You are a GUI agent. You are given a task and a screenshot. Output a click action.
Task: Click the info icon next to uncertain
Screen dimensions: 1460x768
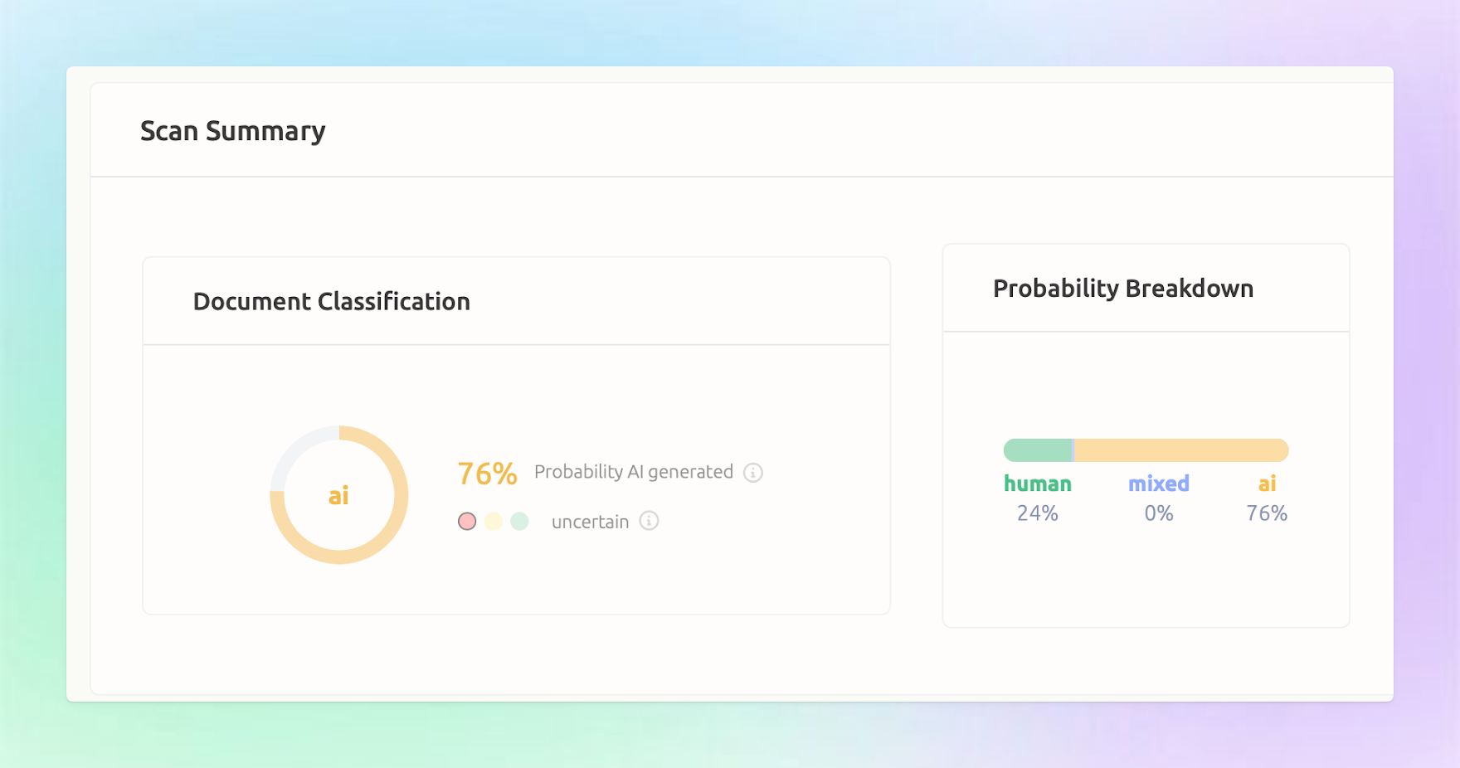click(x=650, y=521)
